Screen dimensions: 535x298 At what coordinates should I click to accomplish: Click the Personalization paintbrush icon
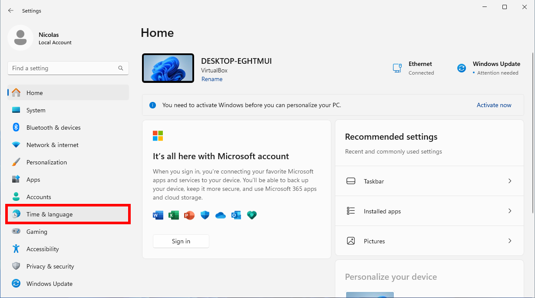click(16, 162)
